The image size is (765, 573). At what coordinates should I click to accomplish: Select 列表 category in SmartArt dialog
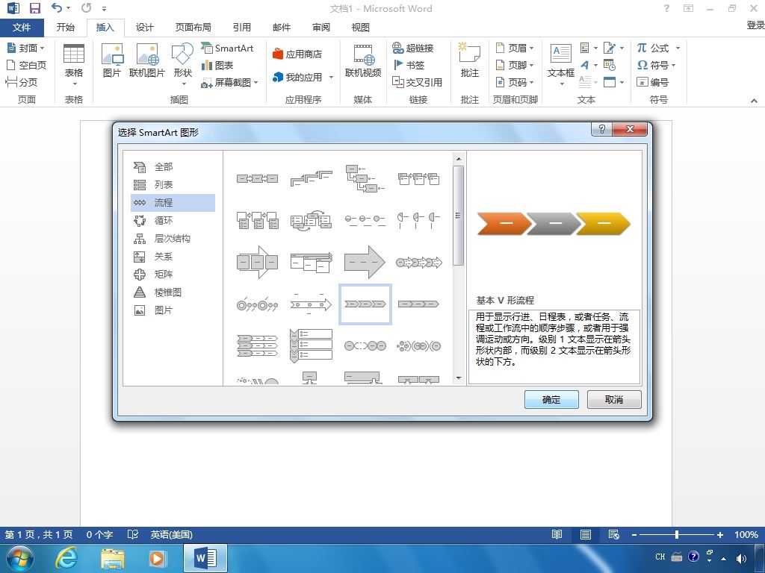coord(173,185)
